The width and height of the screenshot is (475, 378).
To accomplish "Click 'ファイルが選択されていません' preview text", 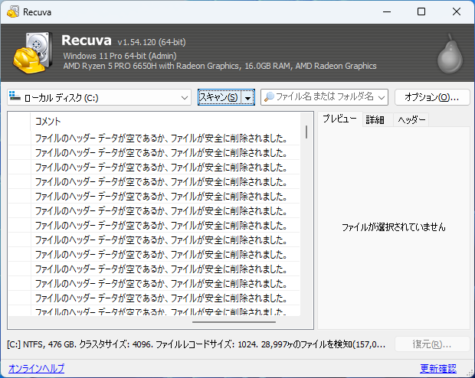I will point(394,227).
